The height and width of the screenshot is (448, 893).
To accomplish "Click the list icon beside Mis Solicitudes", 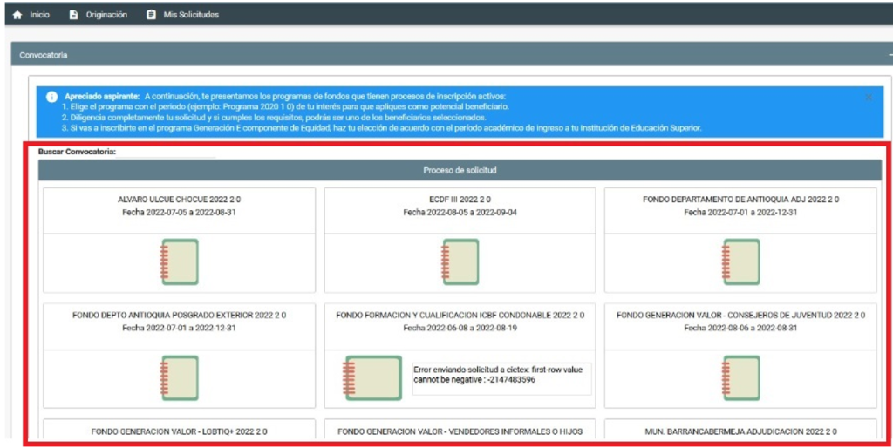I will pyautogui.click(x=152, y=15).
